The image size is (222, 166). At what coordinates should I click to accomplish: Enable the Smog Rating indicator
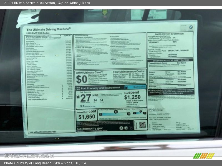[x=140, y=111]
